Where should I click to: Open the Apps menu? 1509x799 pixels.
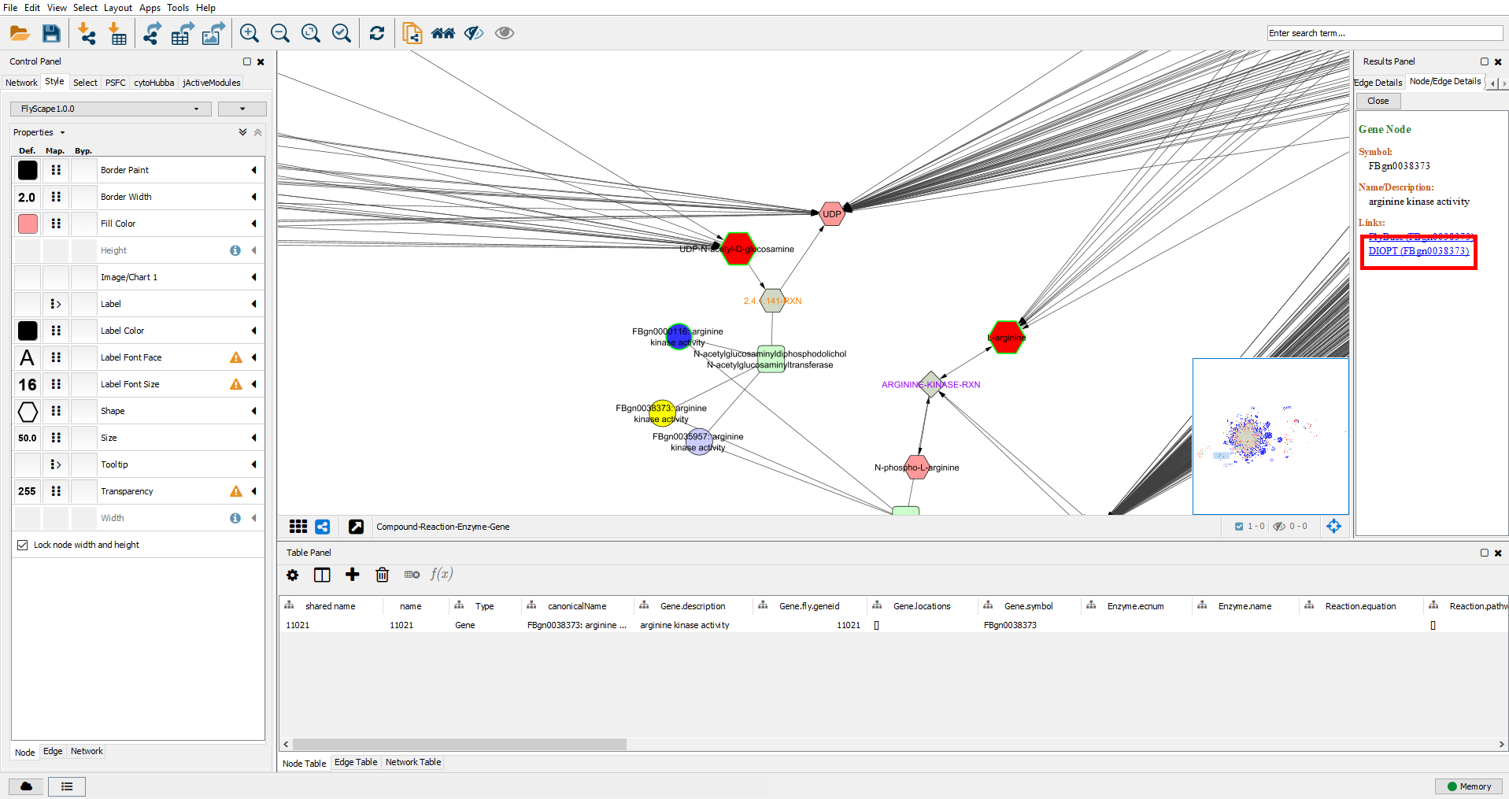pyautogui.click(x=150, y=8)
